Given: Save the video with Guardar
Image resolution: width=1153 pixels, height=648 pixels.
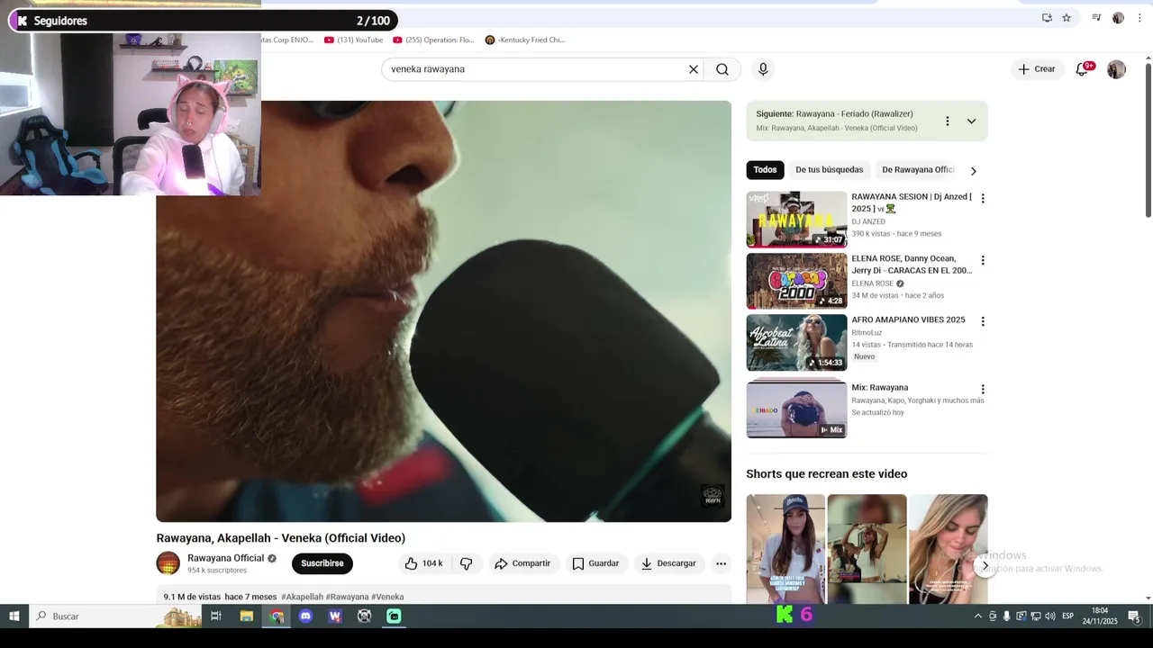Looking at the screenshot, I should (595, 563).
